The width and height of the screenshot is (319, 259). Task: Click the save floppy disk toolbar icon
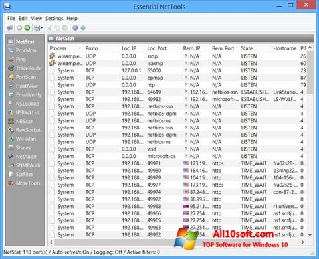pyautogui.click(x=37, y=28)
